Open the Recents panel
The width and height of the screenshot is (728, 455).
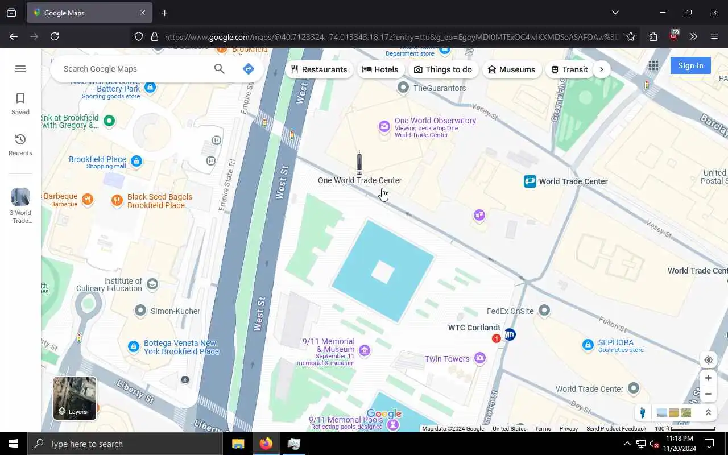[20, 145]
